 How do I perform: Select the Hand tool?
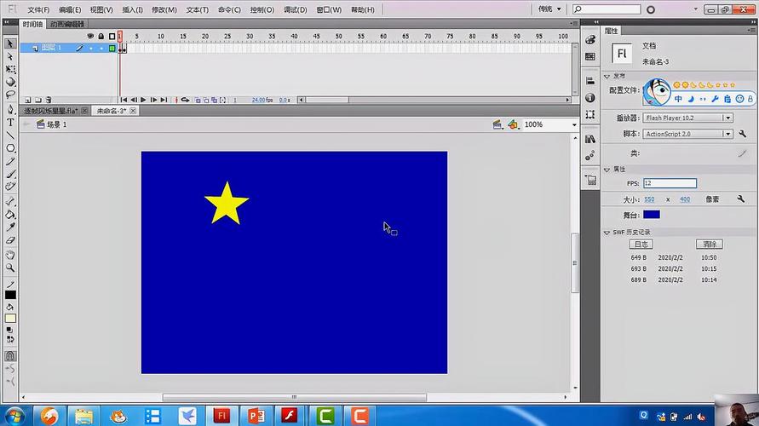9,255
